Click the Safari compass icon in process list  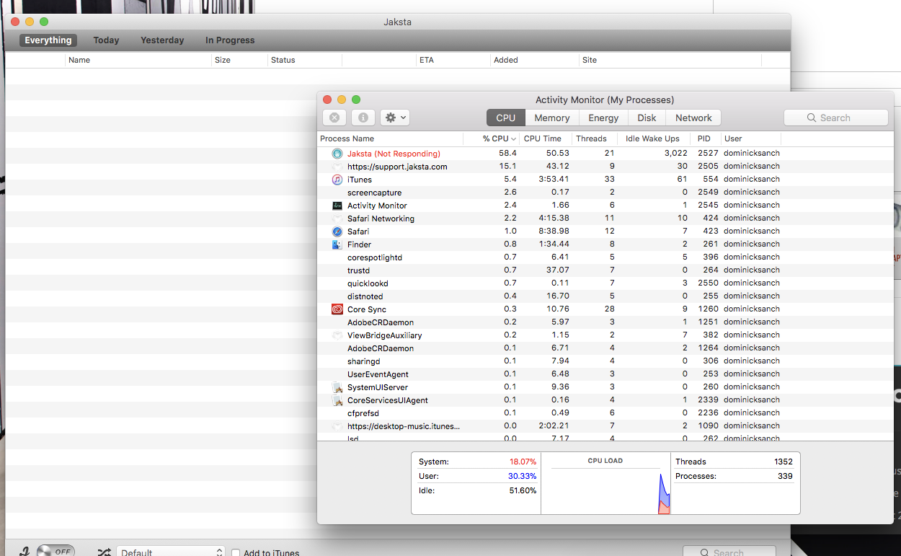pos(337,231)
